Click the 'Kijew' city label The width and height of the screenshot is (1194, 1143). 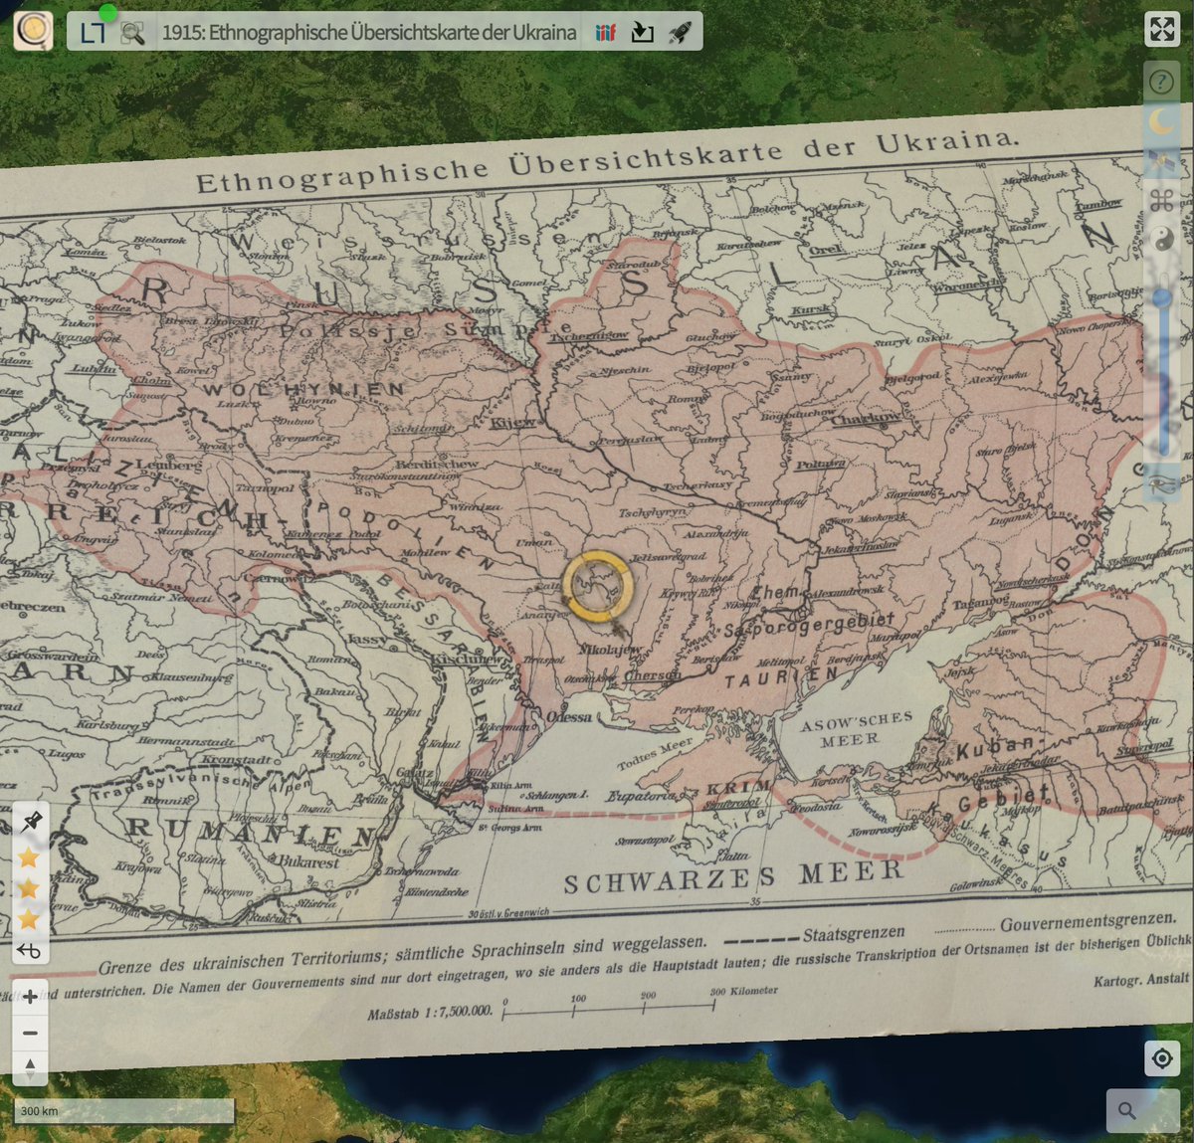513,423
